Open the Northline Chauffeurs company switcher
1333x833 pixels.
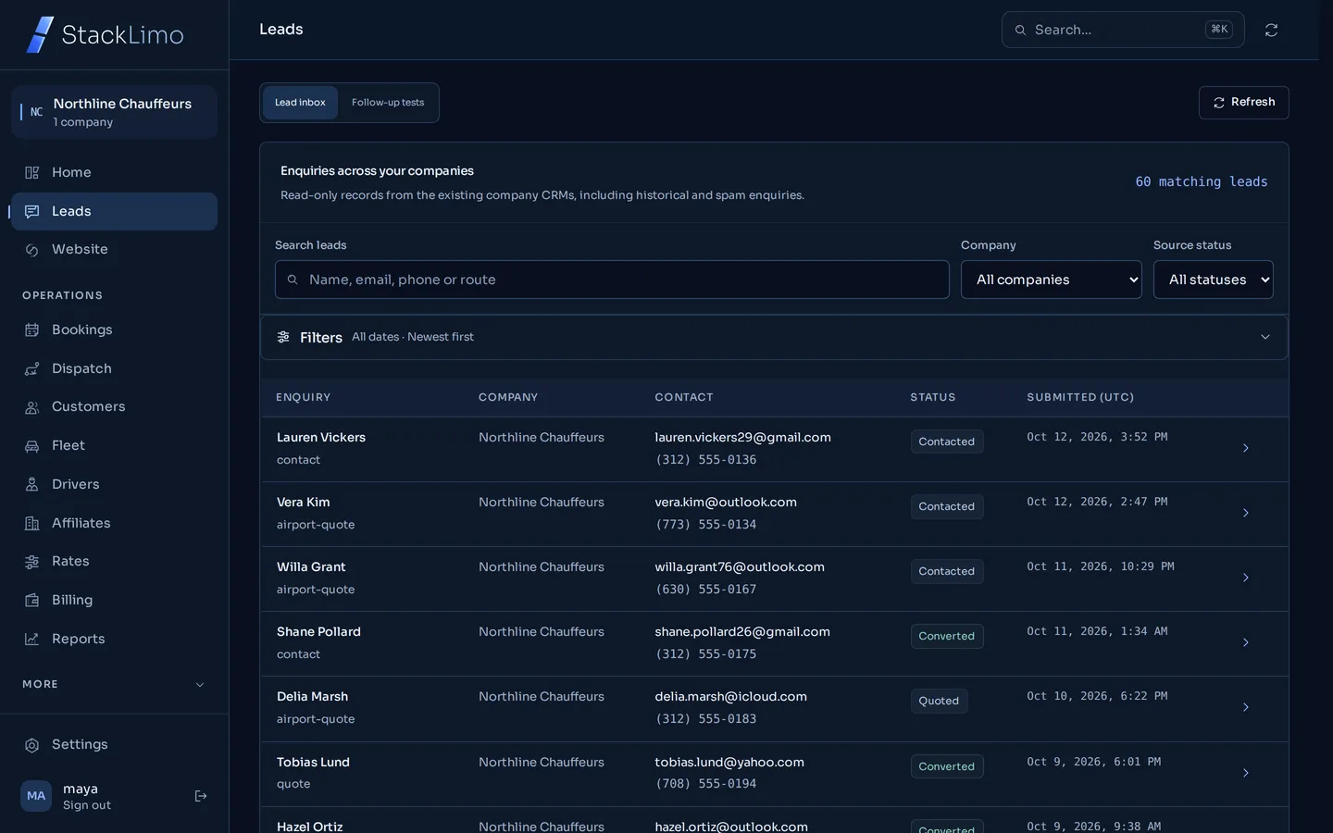pos(114,112)
